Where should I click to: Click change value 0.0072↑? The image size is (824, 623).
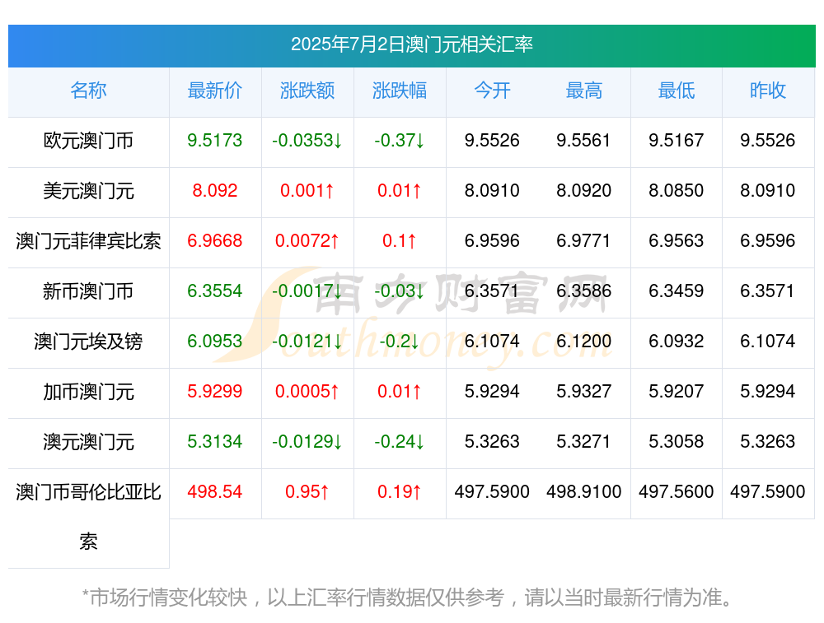307,241
